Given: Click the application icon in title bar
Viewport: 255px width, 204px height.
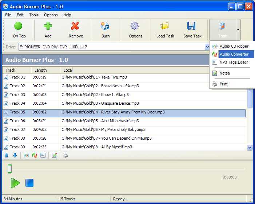Looking at the screenshot, I should [x=5, y=7].
